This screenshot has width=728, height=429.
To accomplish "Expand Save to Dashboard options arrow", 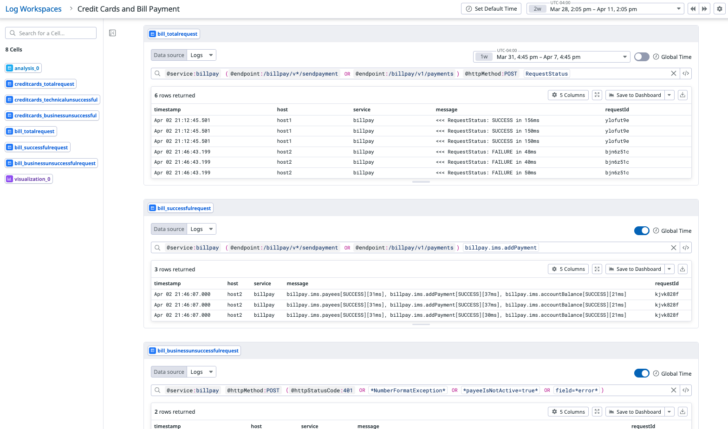I will point(669,95).
